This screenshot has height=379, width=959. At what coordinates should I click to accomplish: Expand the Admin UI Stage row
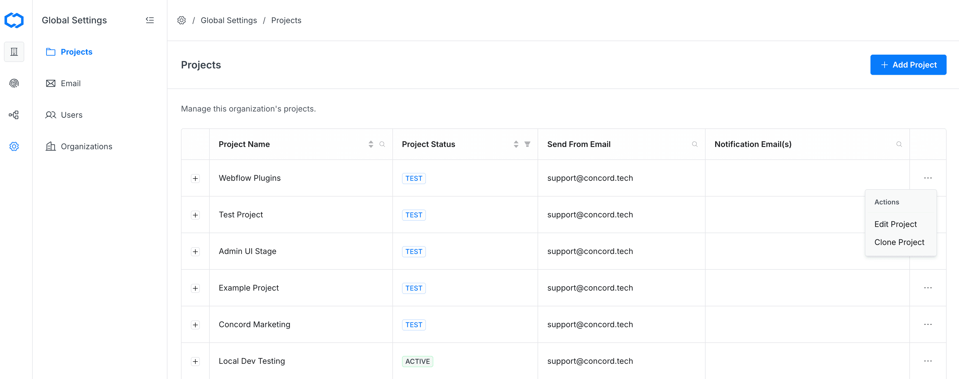[195, 252]
